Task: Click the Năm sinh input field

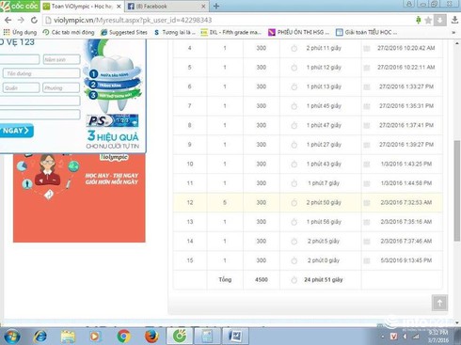Action: coord(61,59)
